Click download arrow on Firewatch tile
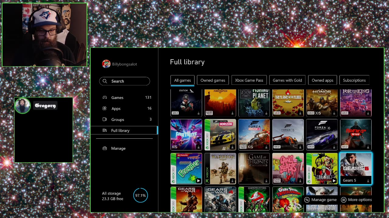This screenshot has width=389, height=218. pos(232,113)
